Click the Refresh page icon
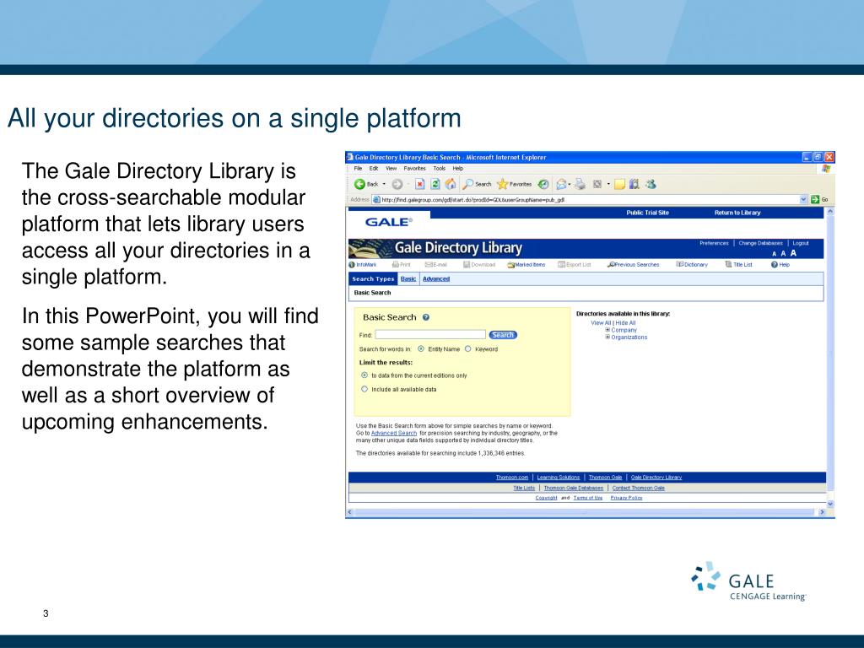This screenshot has width=864, height=648. [x=435, y=184]
